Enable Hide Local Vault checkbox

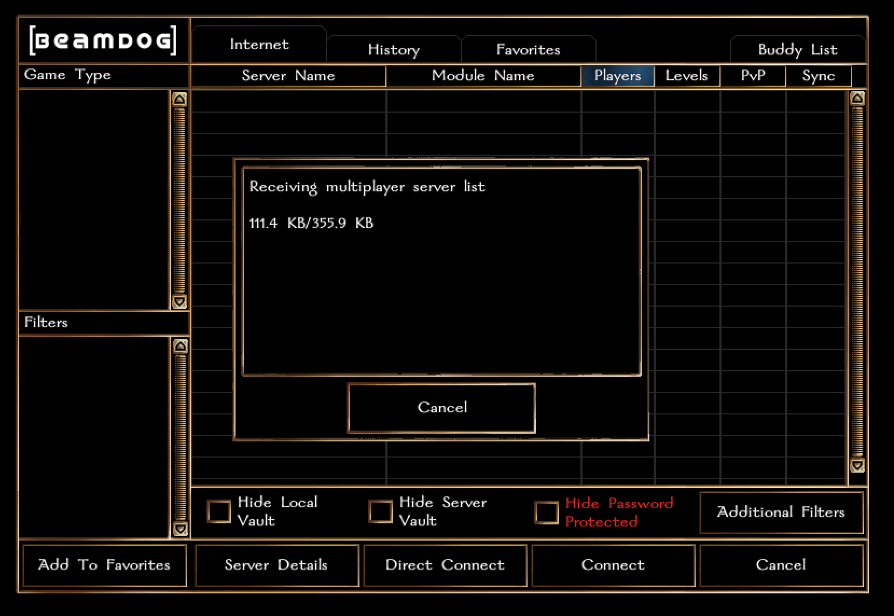click(219, 511)
